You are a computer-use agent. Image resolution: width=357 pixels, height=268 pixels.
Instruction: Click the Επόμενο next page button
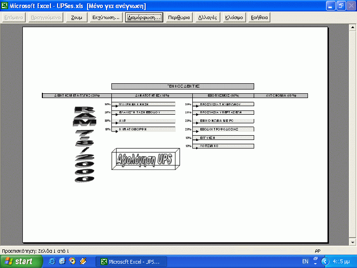[14, 18]
